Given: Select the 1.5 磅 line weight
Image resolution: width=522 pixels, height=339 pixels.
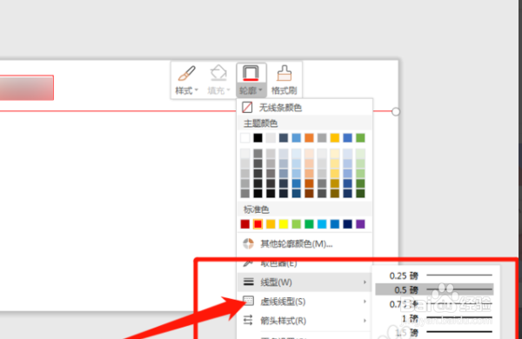Looking at the screenshot, I should [434, 332].
